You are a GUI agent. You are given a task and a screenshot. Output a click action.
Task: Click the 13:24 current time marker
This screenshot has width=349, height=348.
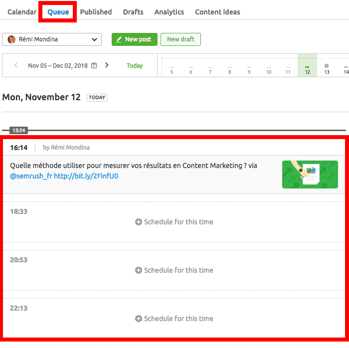[x=19, y=131]
